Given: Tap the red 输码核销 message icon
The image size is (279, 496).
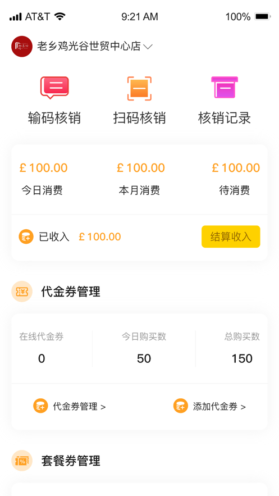Looking at the screenshot, I should (54, 88).
